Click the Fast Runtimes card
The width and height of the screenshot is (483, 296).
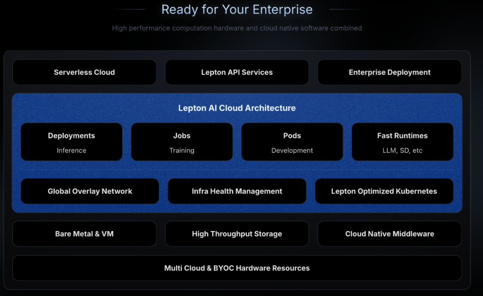click(402, 142)
